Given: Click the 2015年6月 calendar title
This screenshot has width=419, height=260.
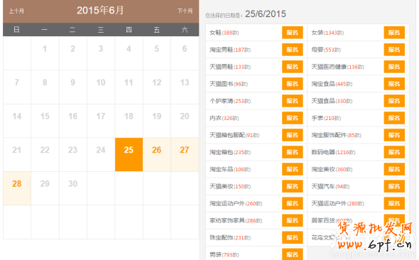Looking at the screenshot, I should coord(100,11).
